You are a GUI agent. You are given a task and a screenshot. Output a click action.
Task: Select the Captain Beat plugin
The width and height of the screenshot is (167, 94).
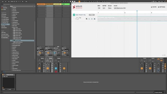pos(18,29)
